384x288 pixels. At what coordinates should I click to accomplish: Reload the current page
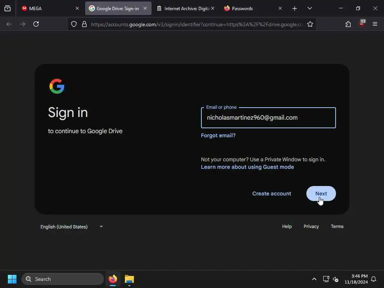point(36,24)
